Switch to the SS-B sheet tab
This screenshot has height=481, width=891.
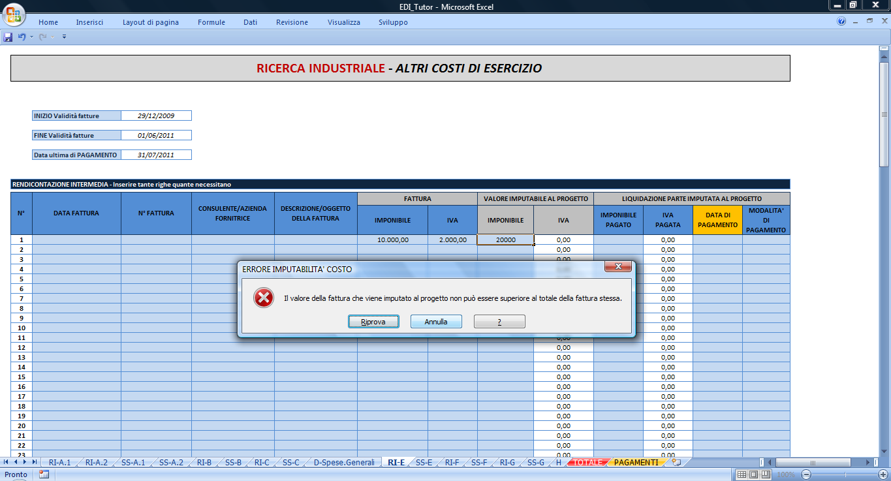tap(233, 462)
